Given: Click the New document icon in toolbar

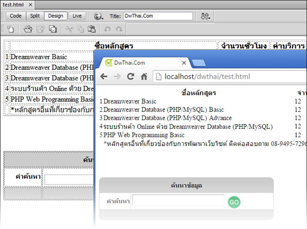Looking at the screenshot, I should click(10, 29).
